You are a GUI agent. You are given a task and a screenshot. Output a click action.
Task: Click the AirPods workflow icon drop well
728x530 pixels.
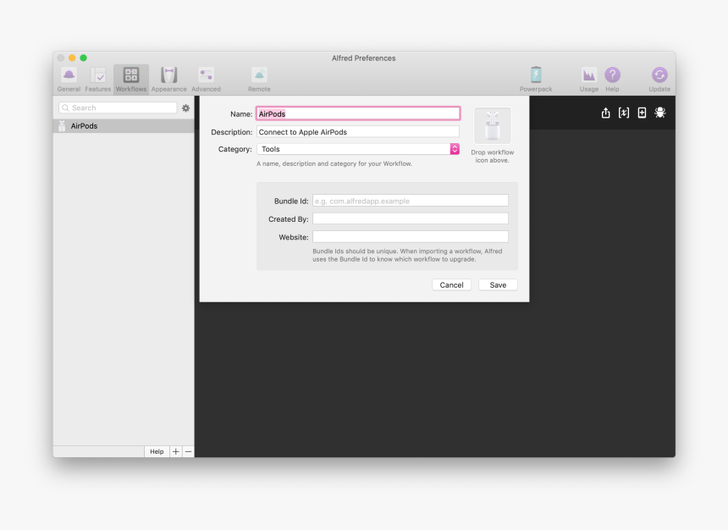[x=492, y=125]
